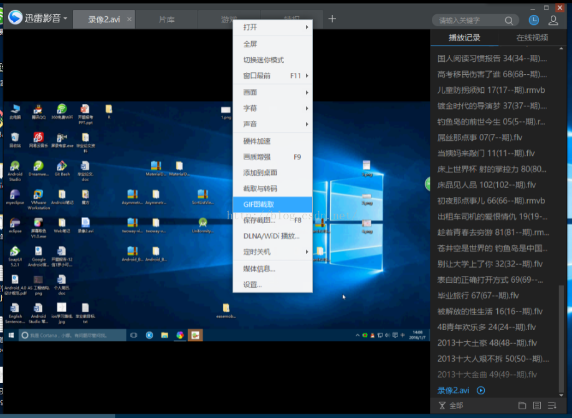Open 媒体信息 from the context menu

pyautogui.click(x=272, y=269)
